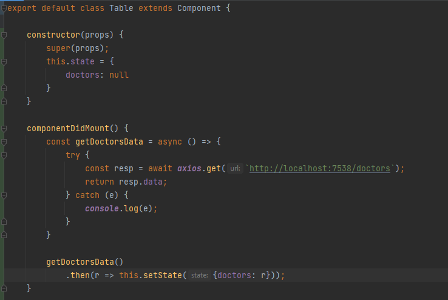Click fold end marker closing componentDidMount

coord(4,288)
